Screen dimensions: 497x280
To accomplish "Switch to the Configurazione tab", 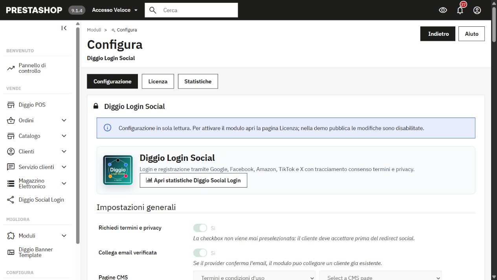I will tap(112, 81).
